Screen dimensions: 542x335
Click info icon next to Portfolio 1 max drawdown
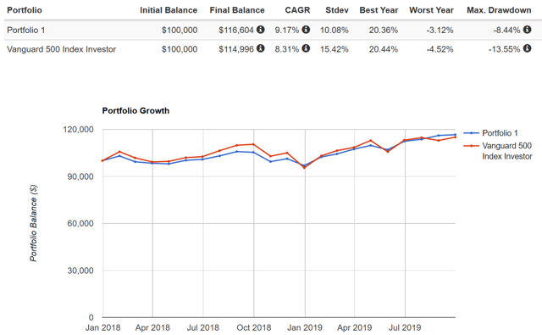pyautogui.click(x=527, y=30)
